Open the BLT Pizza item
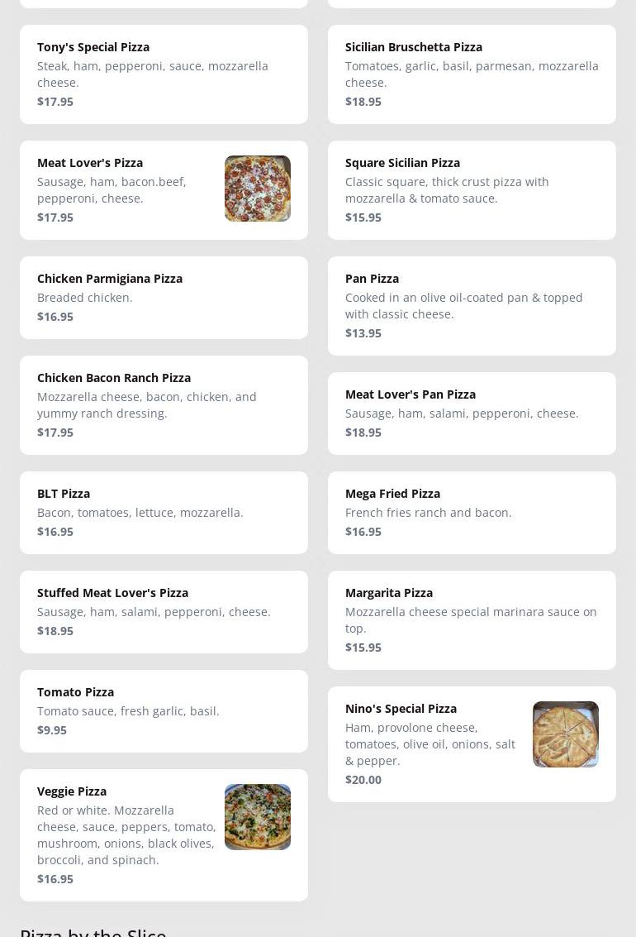 (x=164, y=513)
